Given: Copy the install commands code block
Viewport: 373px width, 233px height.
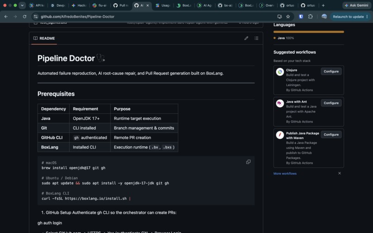Looking at the screenshot, I should (248, 162).
